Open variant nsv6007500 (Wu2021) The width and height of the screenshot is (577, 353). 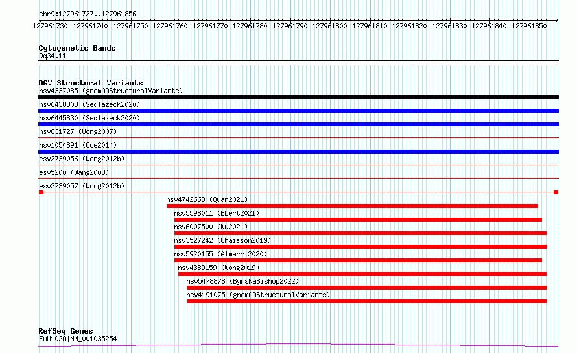211,227
